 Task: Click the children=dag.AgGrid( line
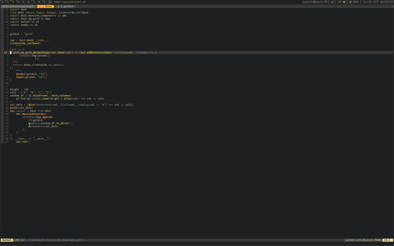[x=37, y=117]
